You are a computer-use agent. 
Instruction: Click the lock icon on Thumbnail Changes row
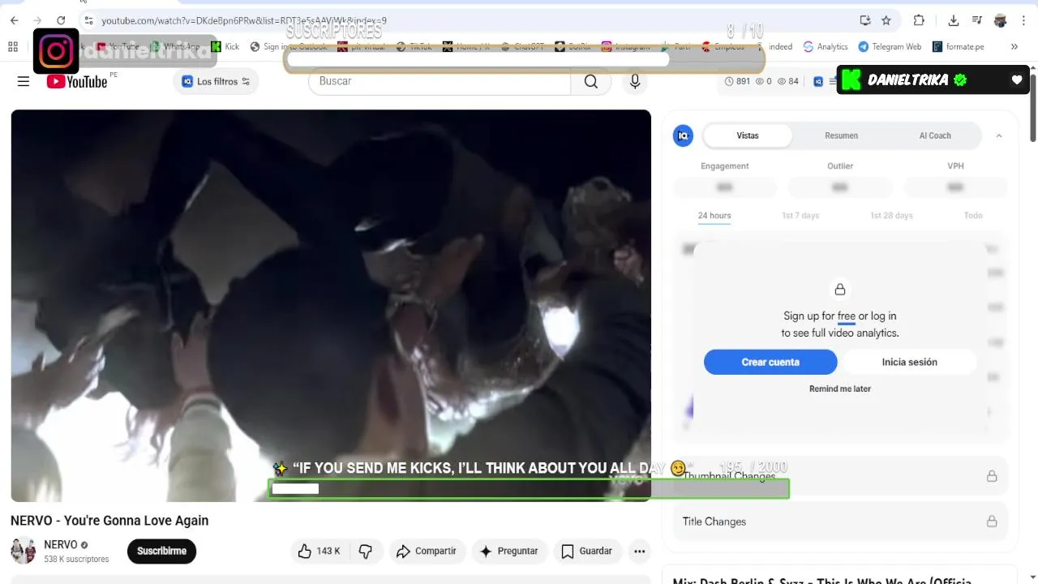tap(992, 476)
